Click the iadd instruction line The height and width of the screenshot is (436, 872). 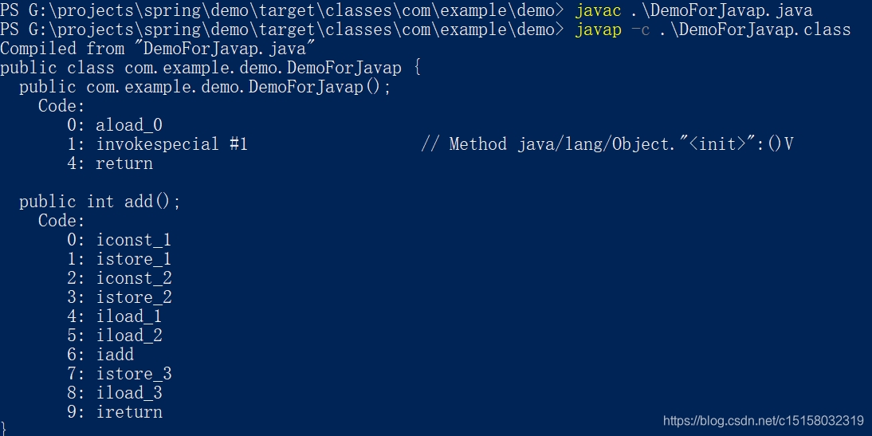100,354
